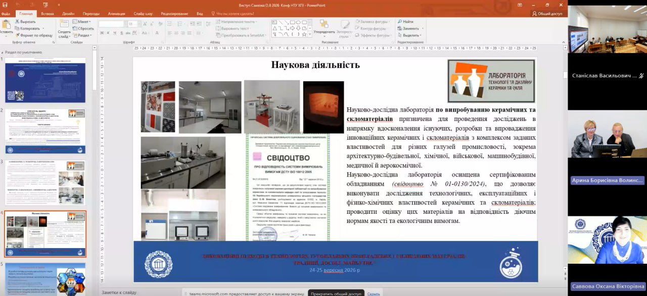Toggle underline text formatting
The image size is (647, 296).
pyautogui.click(x=115, y=33)
